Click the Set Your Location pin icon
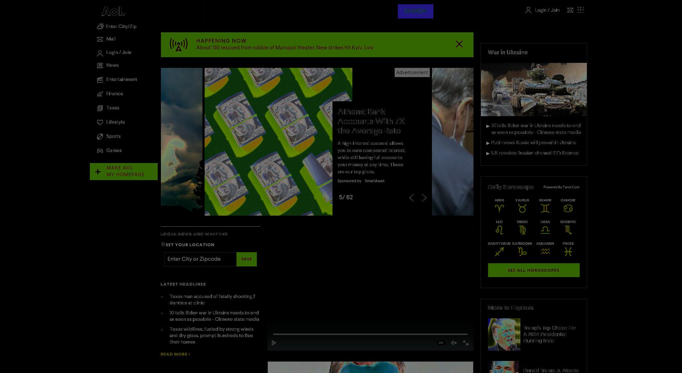The width and height of the screenshot is (682, 373). pyautogui.click(x=163, y=244)
